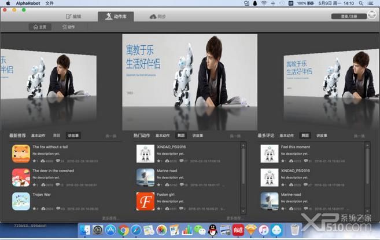The height and width of the screenshot is (240, 380).
Task: Click Marine road thumbnail in 最多评论
Action: (x=270, y=201)
